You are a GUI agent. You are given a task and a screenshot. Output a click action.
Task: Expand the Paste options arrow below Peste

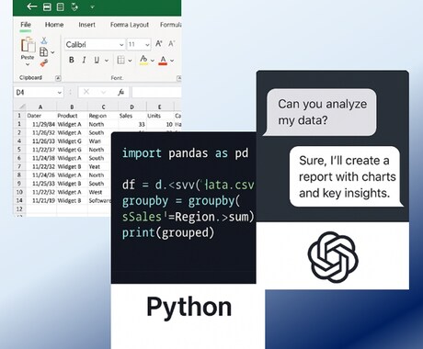click(x=28, y=64)
